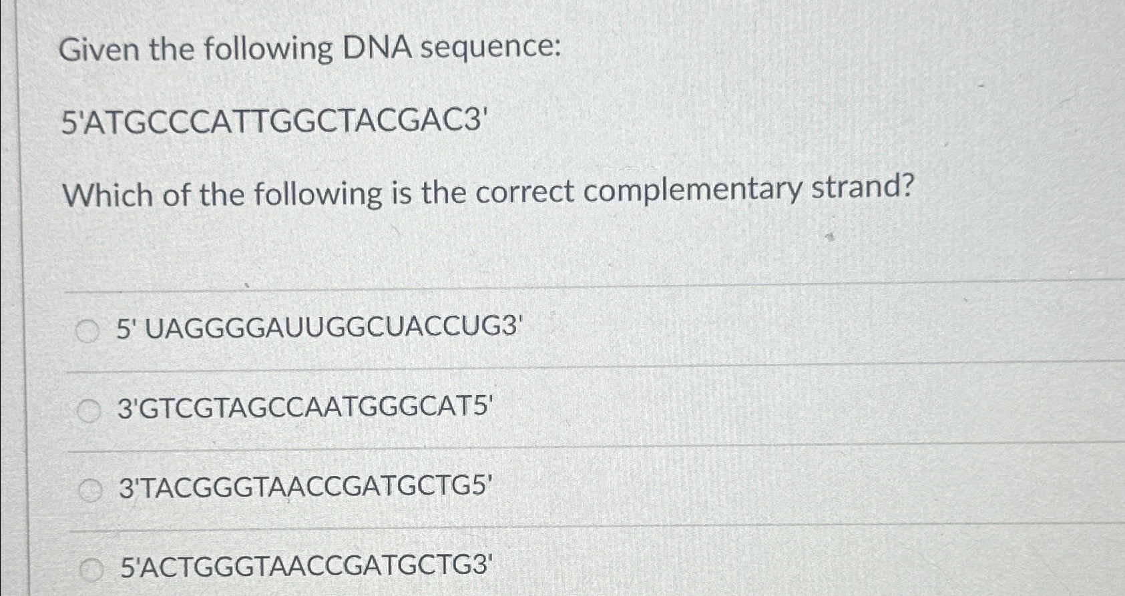The height and width of the screenshot is (596, 1125).
Task: Click the answer label 3'GTCGTAGCCAATGGGCAT5'
Action: pyautogui.click(x=306, y=408)
